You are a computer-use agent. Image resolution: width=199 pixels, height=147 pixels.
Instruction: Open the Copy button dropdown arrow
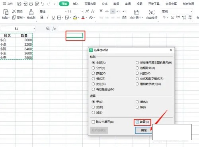pos(24,17)
